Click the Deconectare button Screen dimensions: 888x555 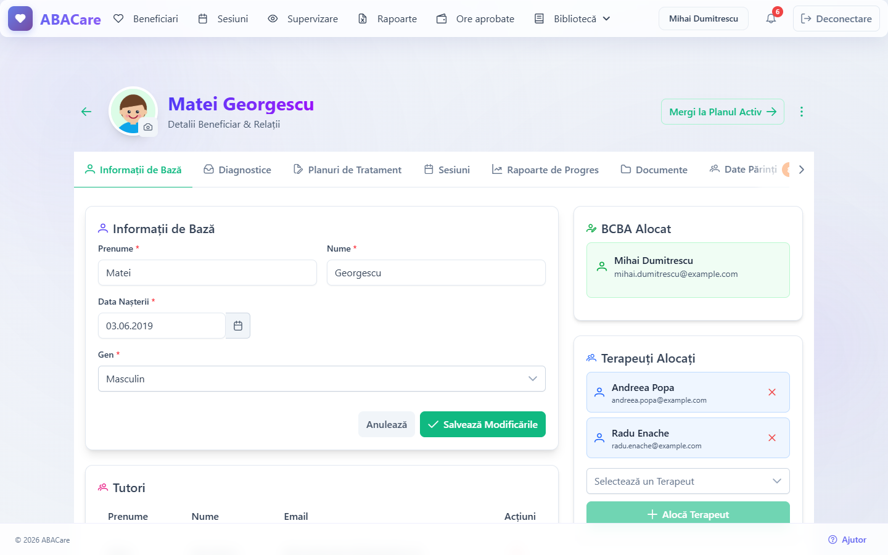836,18
